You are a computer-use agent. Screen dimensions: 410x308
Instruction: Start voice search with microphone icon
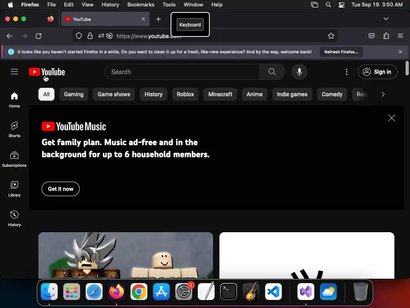299,72
